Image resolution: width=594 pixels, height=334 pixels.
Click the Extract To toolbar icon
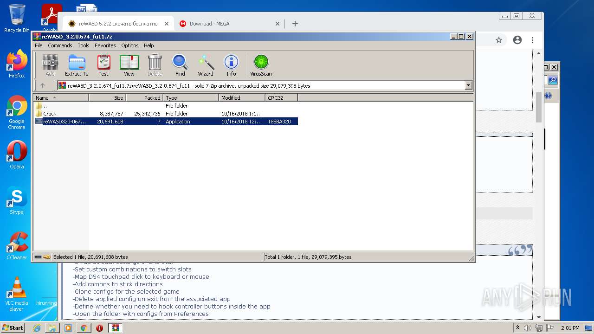[x=77, y=65]
